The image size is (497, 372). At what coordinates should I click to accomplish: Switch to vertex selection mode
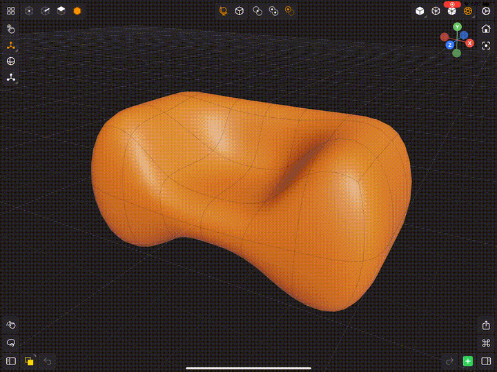pyautogui.click(x=29, y=11)
